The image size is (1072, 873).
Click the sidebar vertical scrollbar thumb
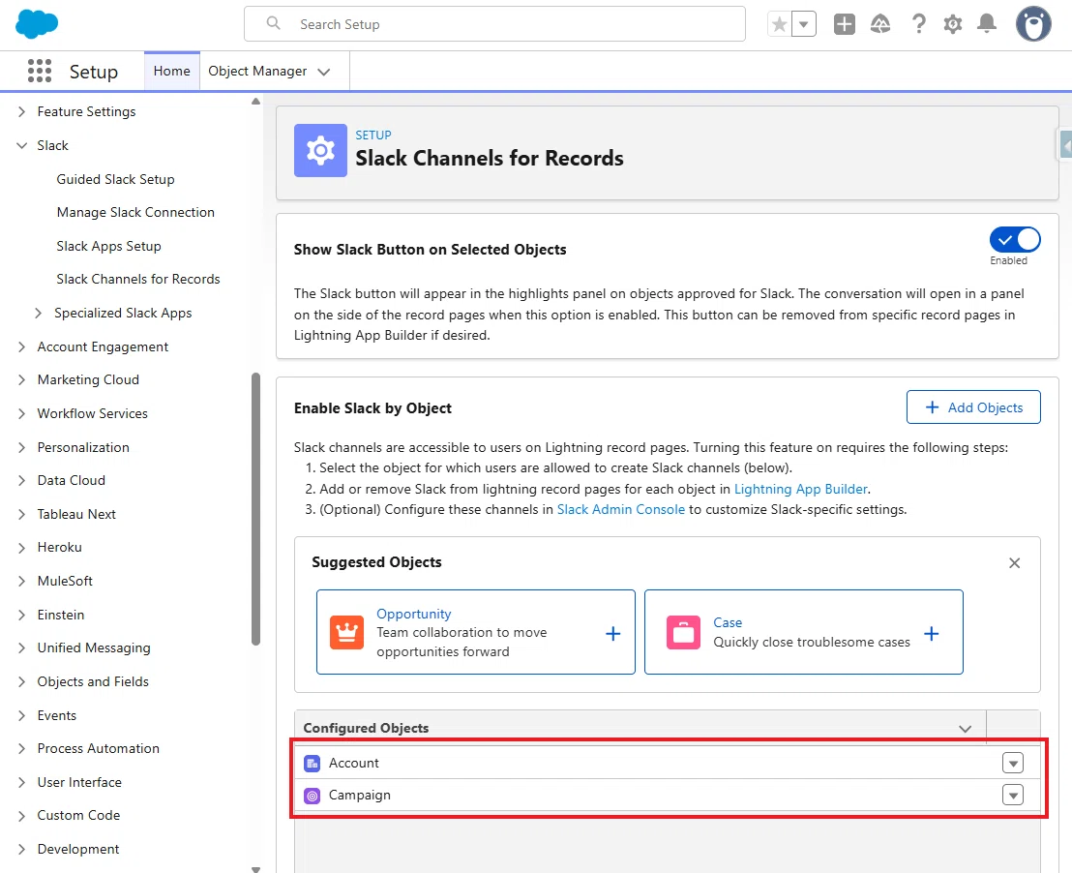click(x=255, y=509)
